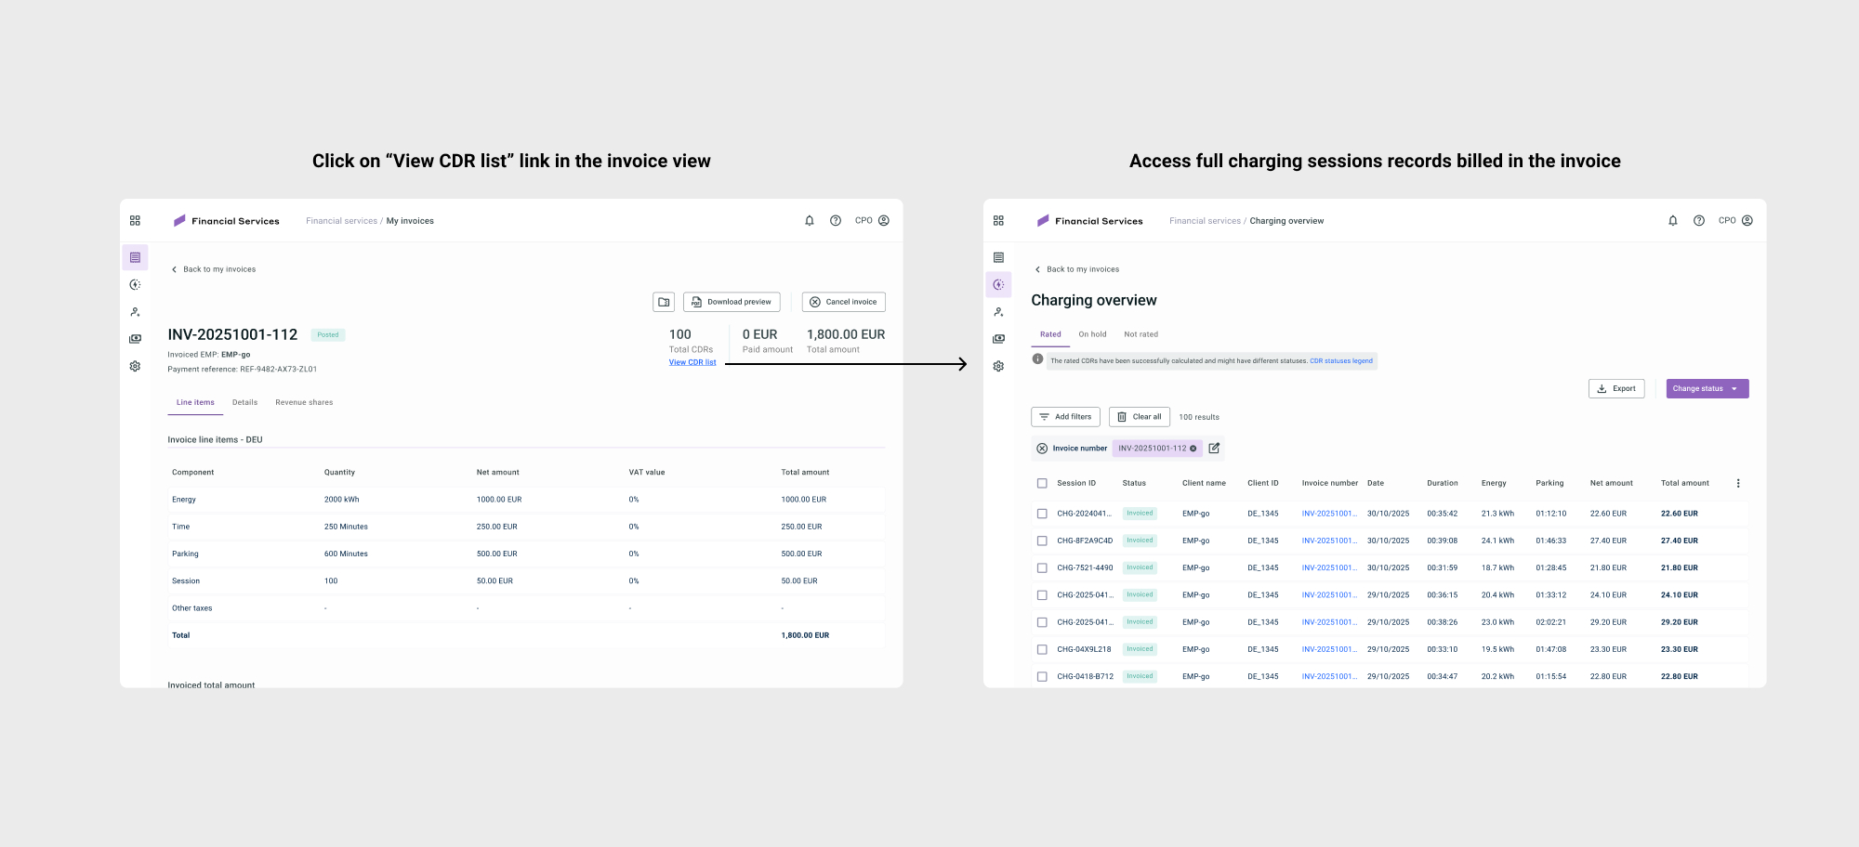Check the row with total 24.10 EUR
This screenshot has width=1859, height=847.
click(x=1042, y=595)
